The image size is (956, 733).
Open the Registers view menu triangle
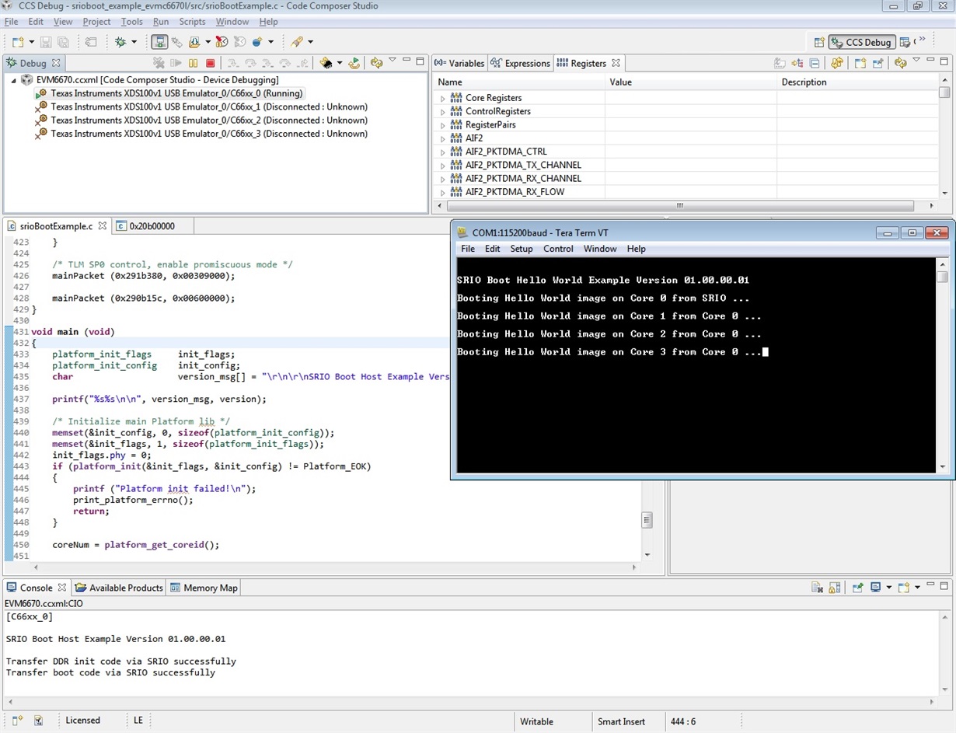point(917,61)
